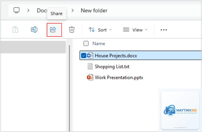Click the PowerPoint icon of Work Presentation.pptx
Viewport: 202px width, 132px height.
[x=90, y=77]
